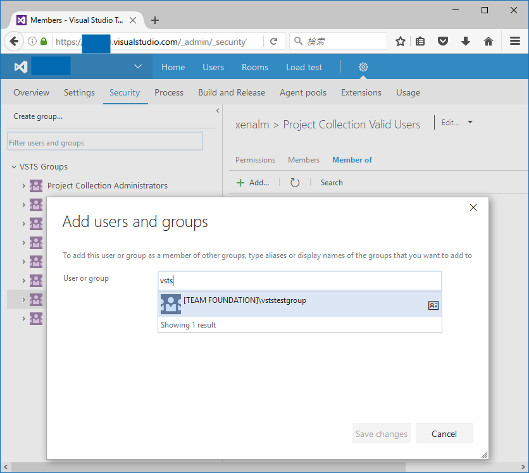Image resolution: width=529 pixels, height=473 pixels.
Task: Click the browser back arrow button
Action: point(14,42)
